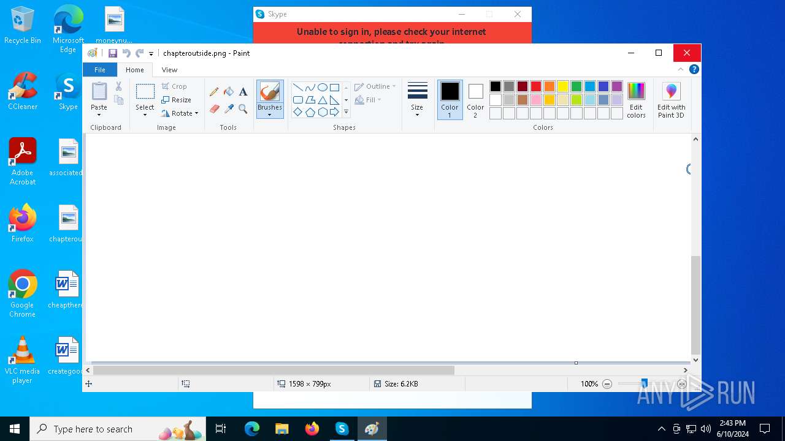The image size is (785, 441).
Task: Select the Fill with color bucket tool
Action: click(229, 92)
